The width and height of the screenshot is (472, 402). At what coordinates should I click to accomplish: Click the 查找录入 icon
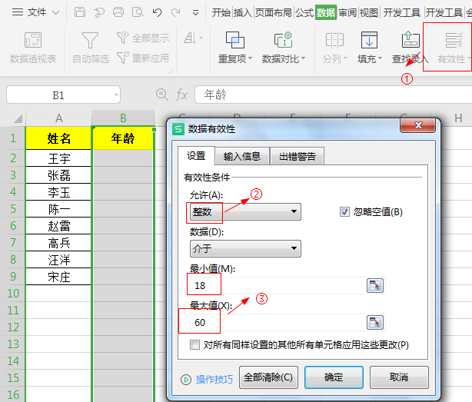pos(411,40)
